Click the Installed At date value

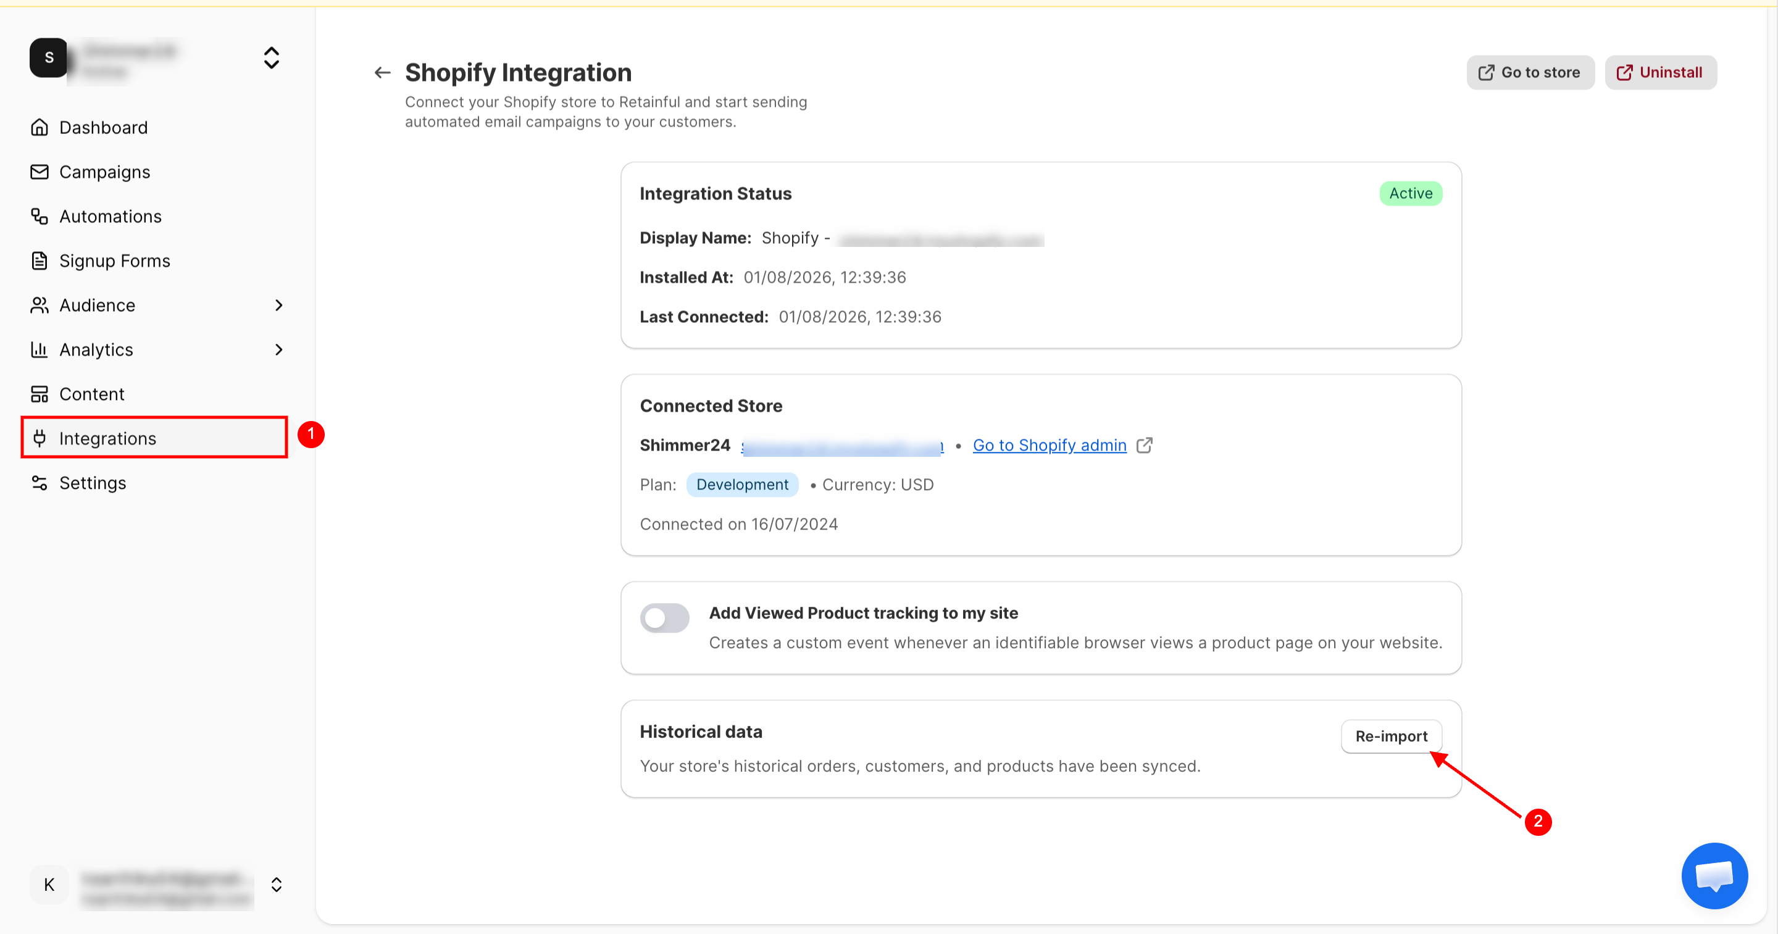coord(824,278)
